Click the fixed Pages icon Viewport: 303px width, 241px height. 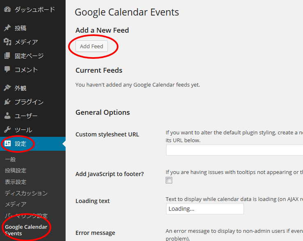click(7, 56)
